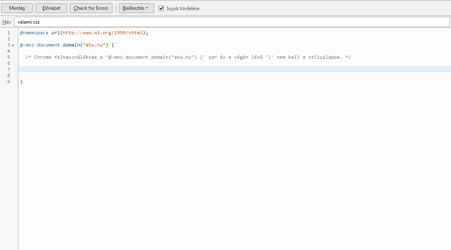Click the closing brace on line 9
Screen dimensions: 451x250
point(21,82)
